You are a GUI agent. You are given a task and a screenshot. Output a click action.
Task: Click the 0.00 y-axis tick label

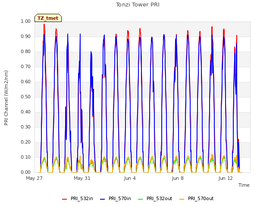(26, 172)
